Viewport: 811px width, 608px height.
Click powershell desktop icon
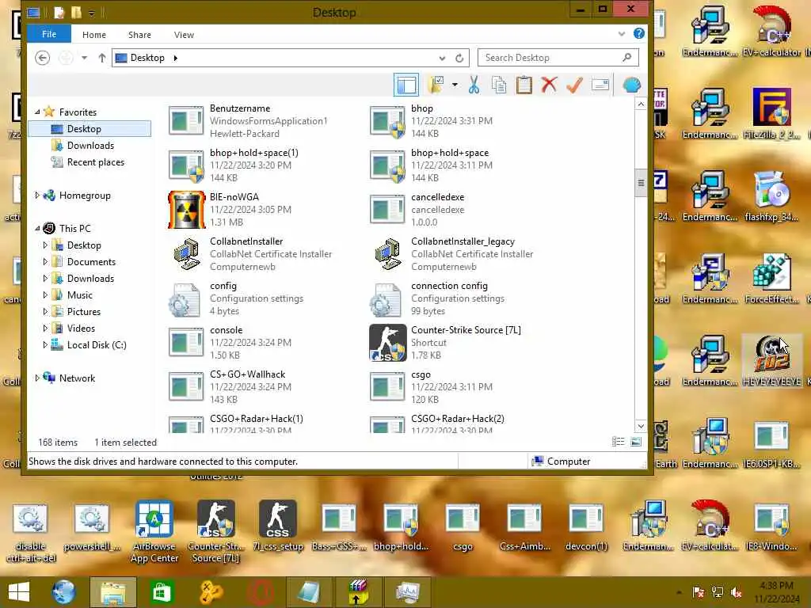tap(92, 526)
